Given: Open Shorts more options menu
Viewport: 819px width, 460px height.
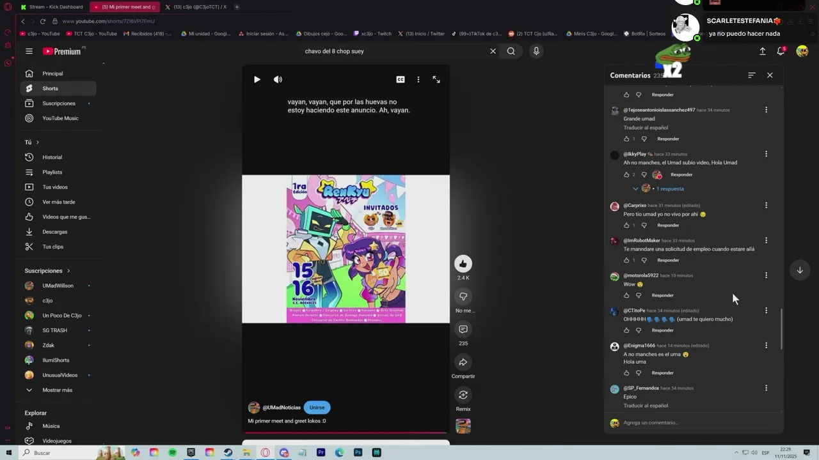Looking at the screenshot, I should pyautogui.click(x=418, y=79).
